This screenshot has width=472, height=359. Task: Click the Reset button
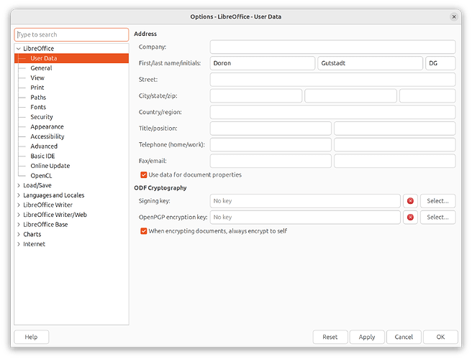(330, 337)
